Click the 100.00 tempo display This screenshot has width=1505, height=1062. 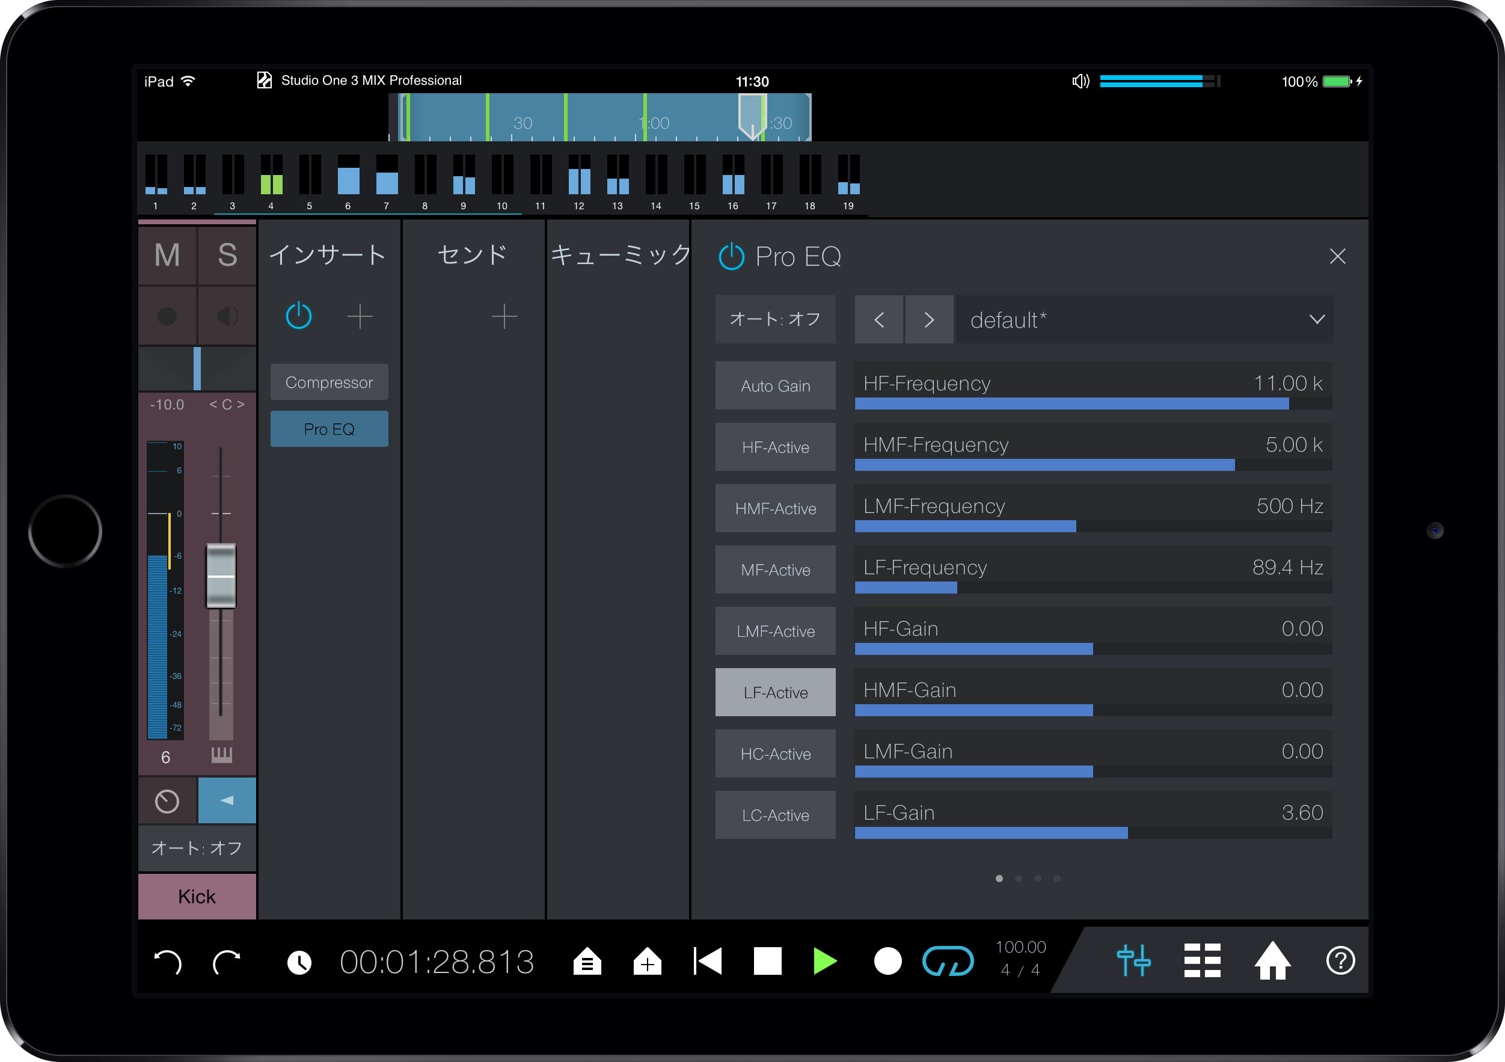point(1020,947)
